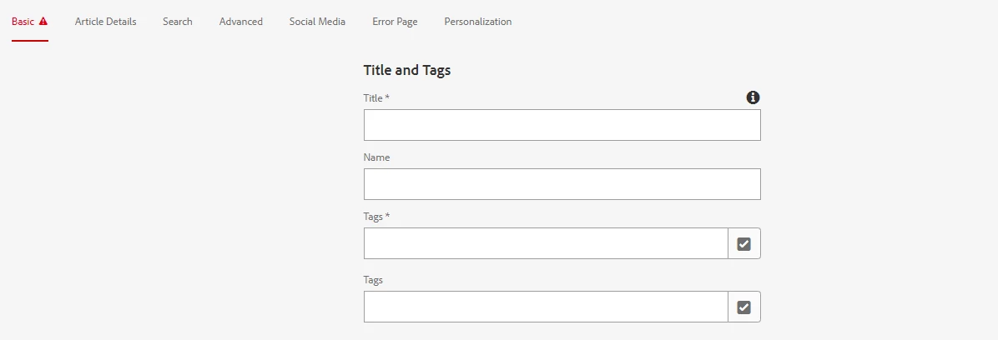Go to the Advanced tab
998x340 pixels.
241,22
